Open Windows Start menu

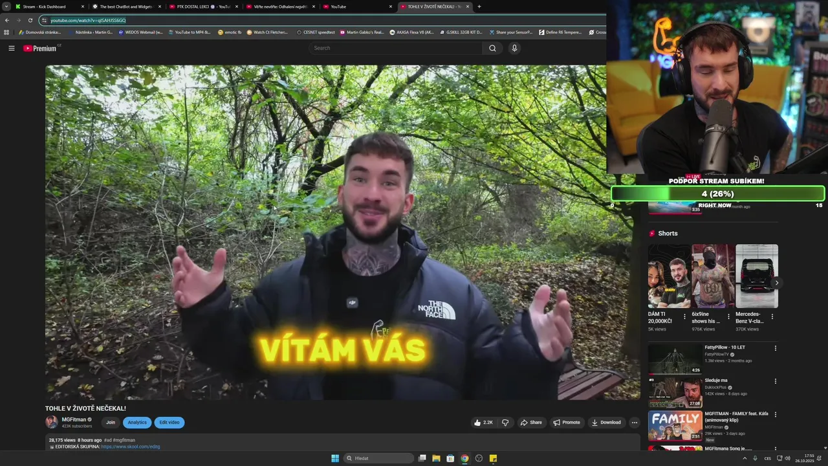335,458
